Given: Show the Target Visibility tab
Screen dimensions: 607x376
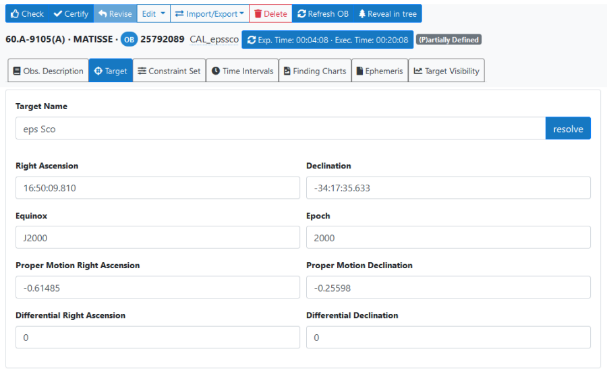Looking at the screenshot, I should coord(446,71).
